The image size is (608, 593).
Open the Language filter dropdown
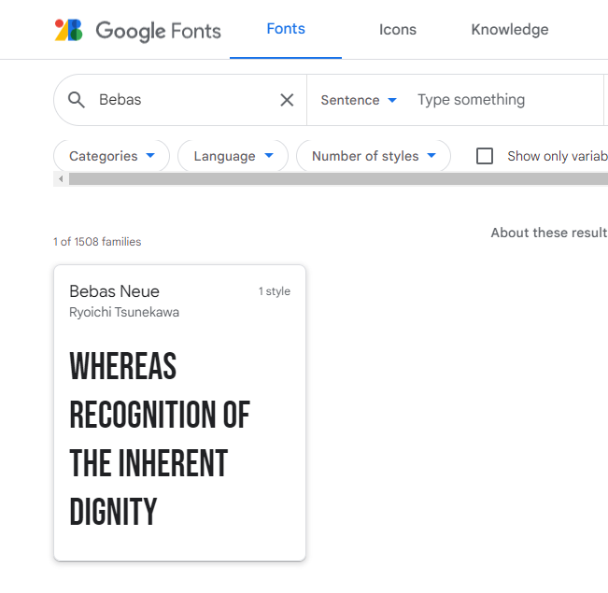(233, 156)
